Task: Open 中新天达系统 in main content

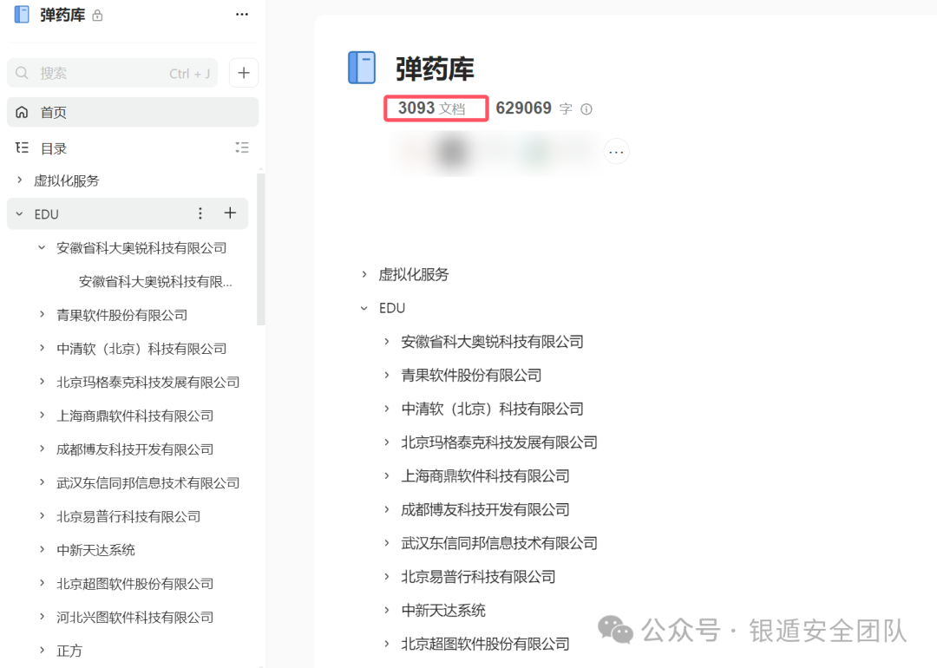Action: [443, 610]
